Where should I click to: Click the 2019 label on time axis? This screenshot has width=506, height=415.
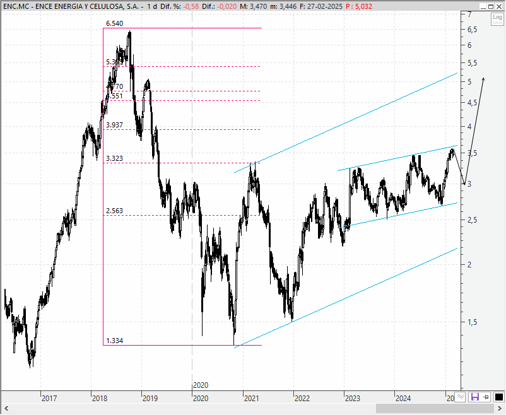(x=150, y=399)
